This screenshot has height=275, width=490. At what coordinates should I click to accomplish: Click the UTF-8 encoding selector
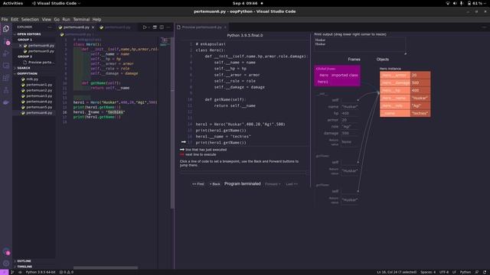(x=444, y=272)
